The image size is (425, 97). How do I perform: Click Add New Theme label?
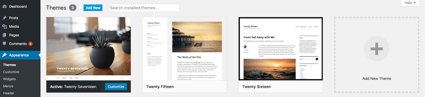377,79
